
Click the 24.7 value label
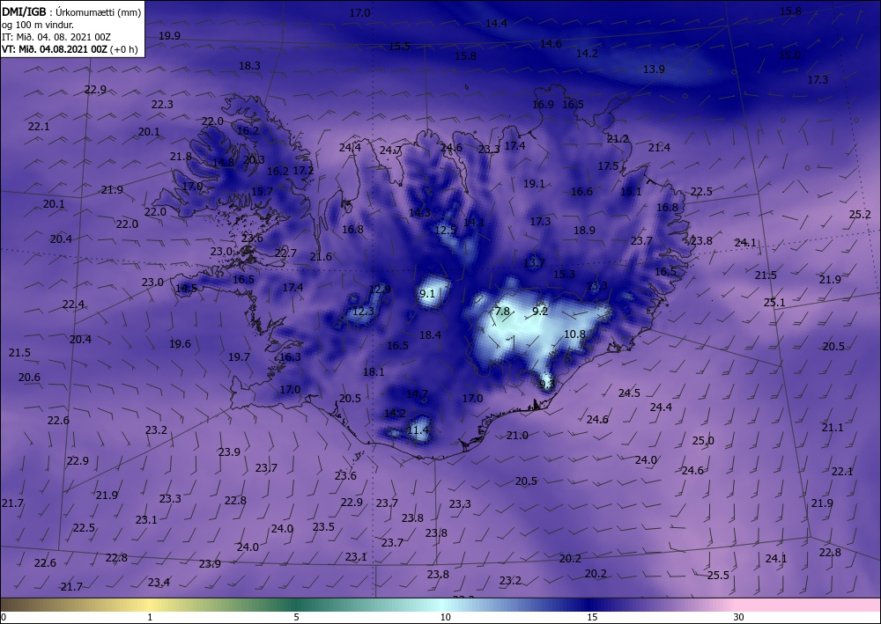pyautogui.click(x=390, y=150)
